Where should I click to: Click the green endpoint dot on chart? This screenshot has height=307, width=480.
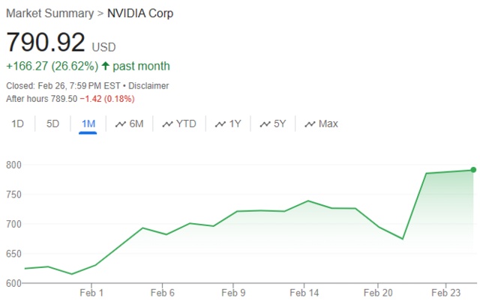tap(473, 170)
